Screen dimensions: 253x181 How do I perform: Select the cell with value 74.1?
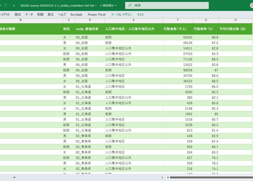point(206,169)
